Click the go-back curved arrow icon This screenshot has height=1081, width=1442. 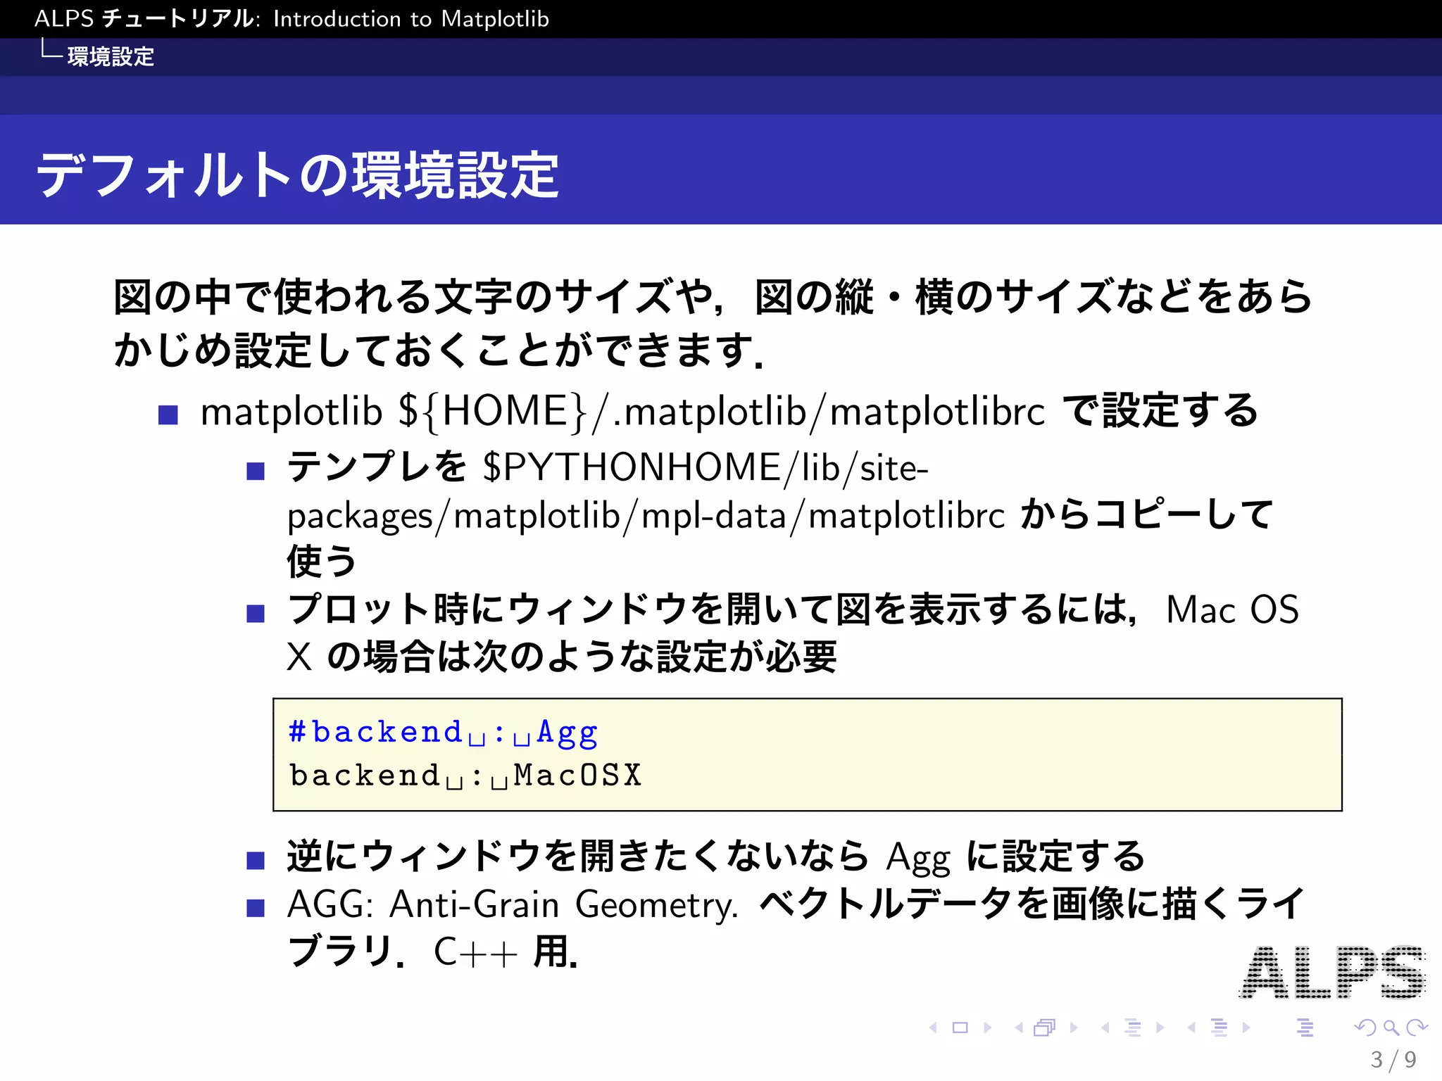[1365, 1028]
